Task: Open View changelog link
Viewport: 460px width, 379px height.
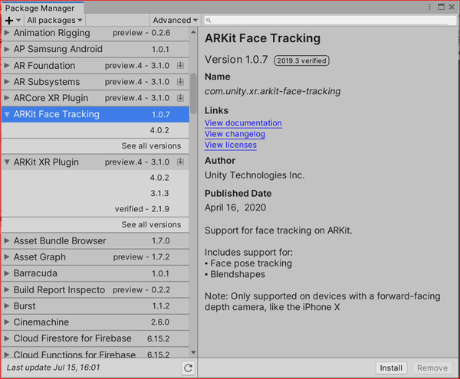Action: pyautogui.click(x=235, y=134)
